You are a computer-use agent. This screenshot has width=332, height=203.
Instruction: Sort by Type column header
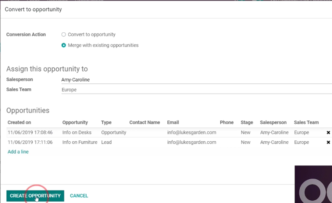point(106,122)
